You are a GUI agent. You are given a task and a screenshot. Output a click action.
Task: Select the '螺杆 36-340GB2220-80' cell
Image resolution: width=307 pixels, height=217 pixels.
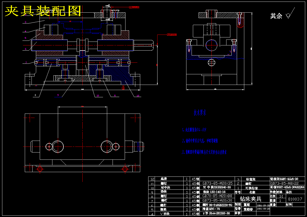coord(217,205)
